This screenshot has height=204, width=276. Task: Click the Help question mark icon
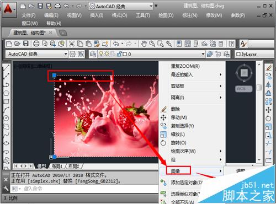coord(231,44)
